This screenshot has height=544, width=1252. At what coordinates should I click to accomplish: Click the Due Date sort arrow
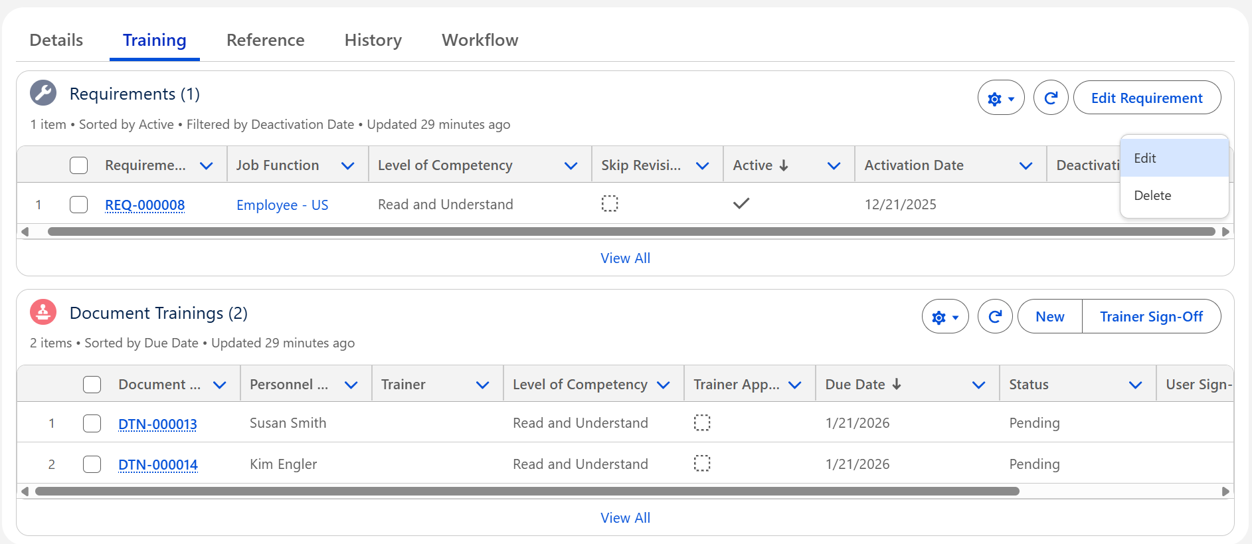(897, 385)
